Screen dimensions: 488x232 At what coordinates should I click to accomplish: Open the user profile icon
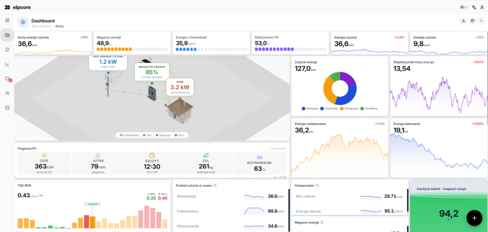[x=481, y=7]
